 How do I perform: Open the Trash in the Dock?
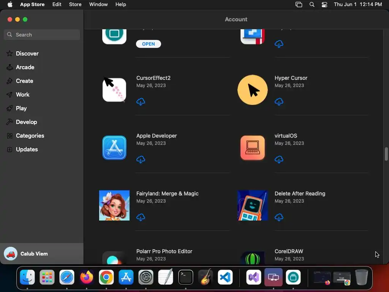(362, 277)
